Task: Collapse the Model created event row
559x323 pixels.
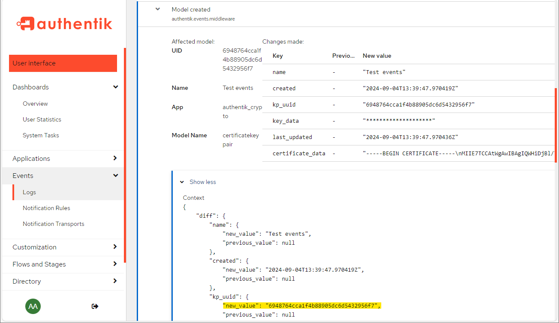Action: [158, 9]
